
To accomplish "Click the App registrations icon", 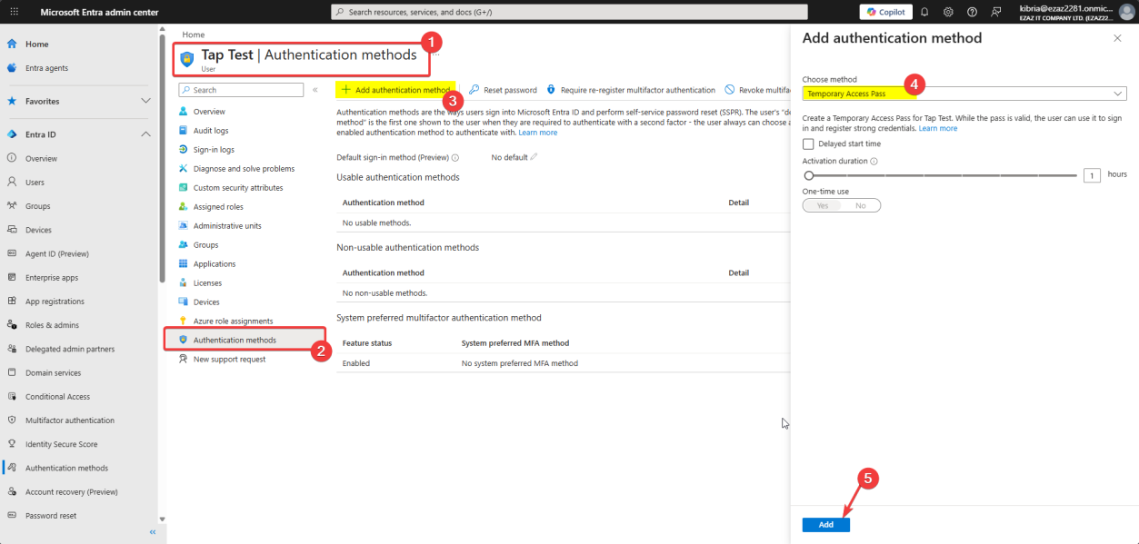I will [12, 302].
